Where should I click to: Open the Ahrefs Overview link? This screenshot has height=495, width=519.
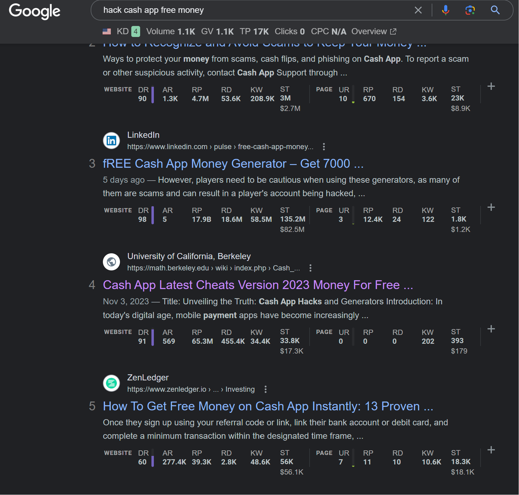[x=374, y=31]
